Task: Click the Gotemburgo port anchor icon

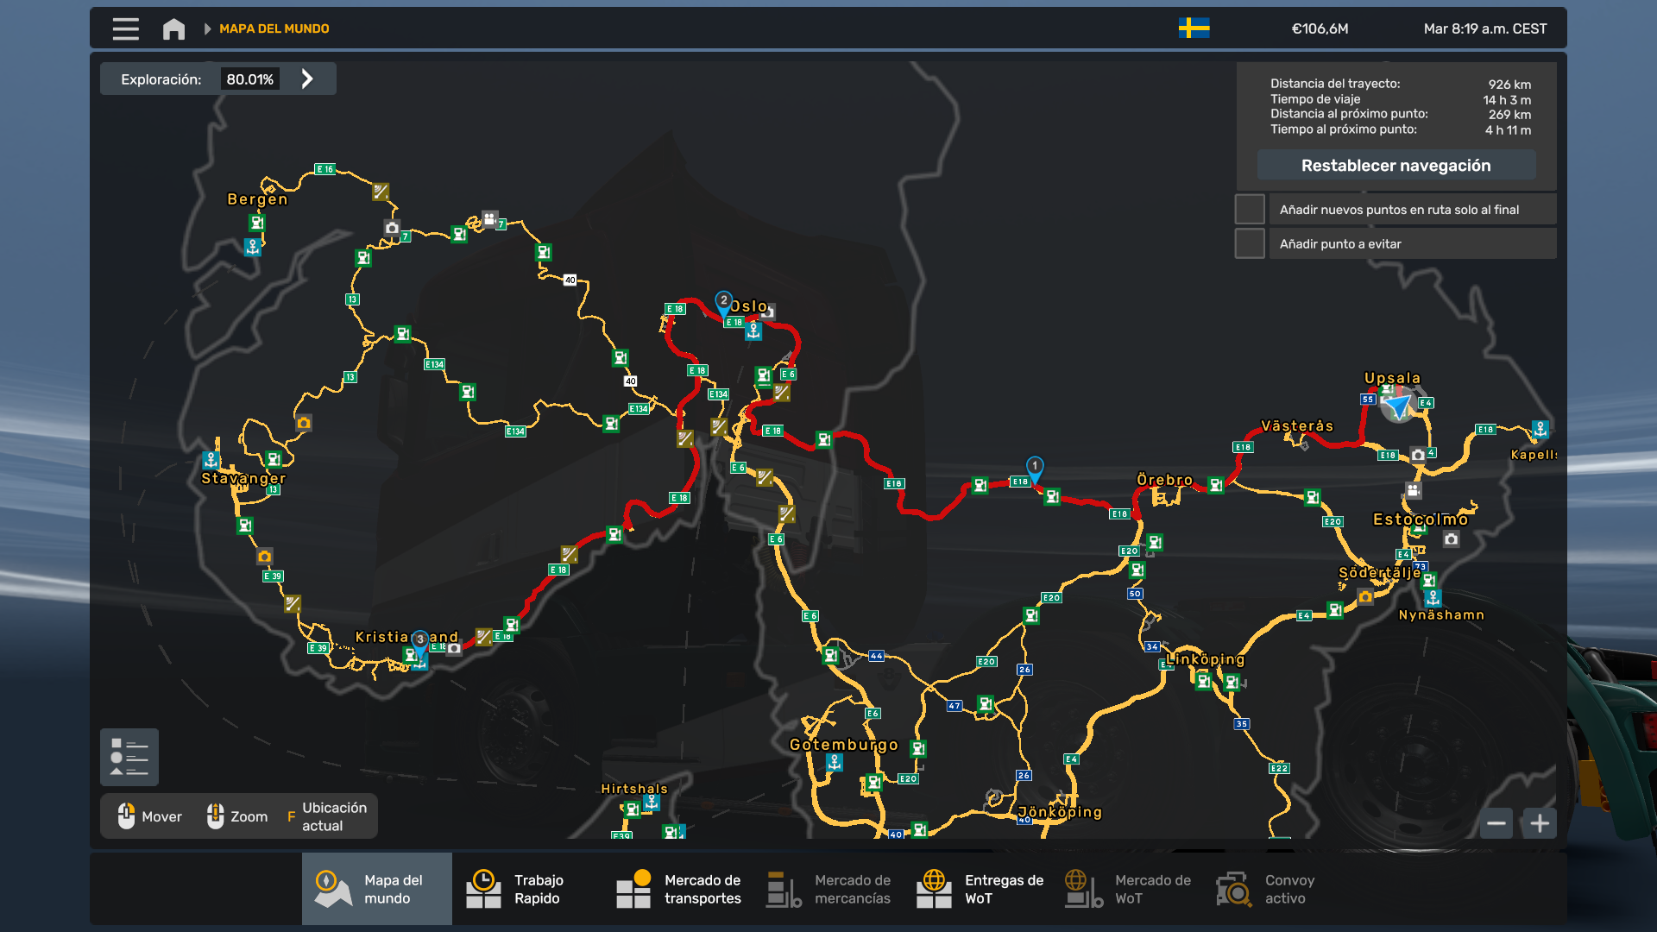Action: [x=835, y=763]
